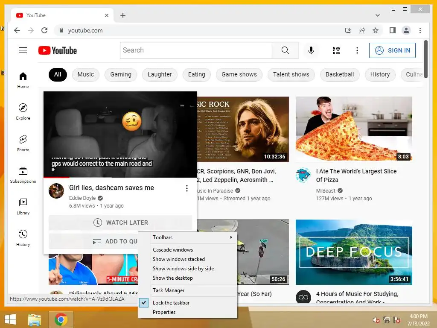The width and height of the screenshot is (437, 328).
Task: Select the All filter chip
Action: (x=58, y=74)
